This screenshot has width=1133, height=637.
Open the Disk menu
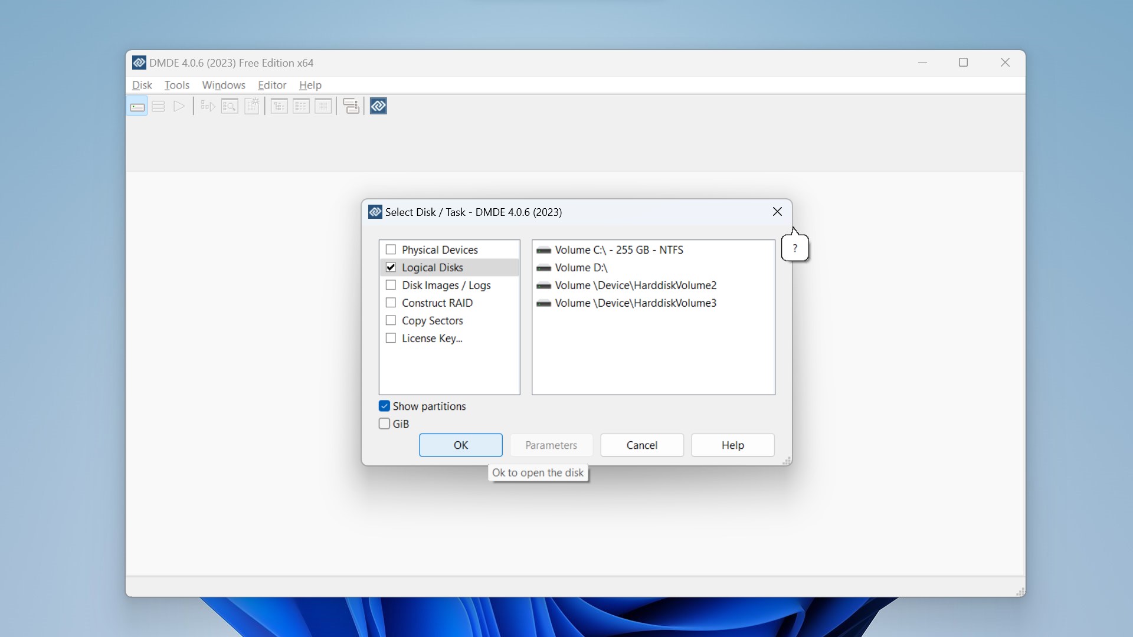[142, 85]
